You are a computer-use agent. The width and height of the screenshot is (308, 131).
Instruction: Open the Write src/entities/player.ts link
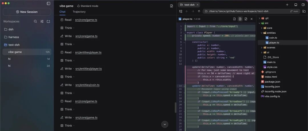click(x=89, y=69)
